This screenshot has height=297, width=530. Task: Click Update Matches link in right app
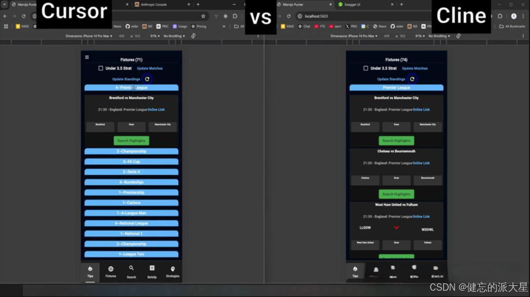pyautogui.click(x=415, y=68)
